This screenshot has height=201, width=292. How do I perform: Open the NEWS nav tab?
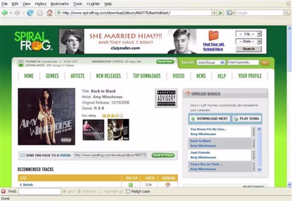(x=201, y=76)
